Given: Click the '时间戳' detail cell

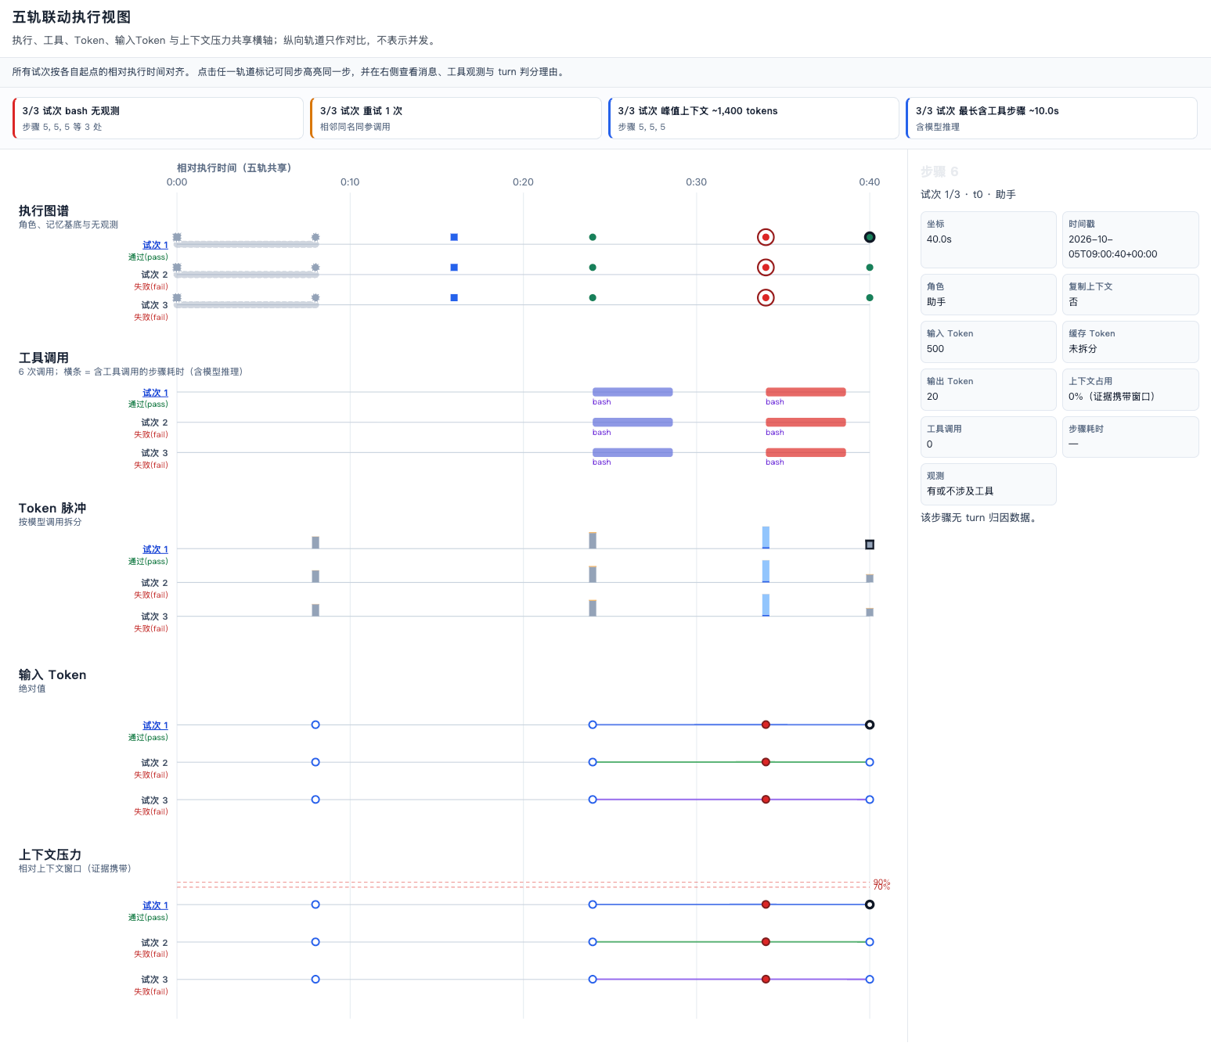Looking at the screenshot, I should click(x=1130, y=239).
